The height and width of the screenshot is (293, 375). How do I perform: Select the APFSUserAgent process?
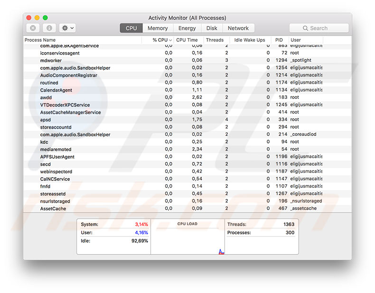point(187,157)
